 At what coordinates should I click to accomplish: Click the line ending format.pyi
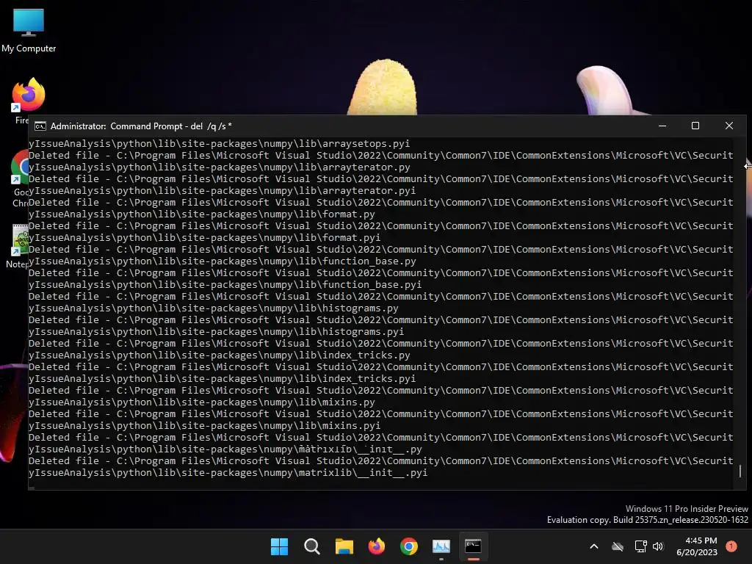click(x=205, y=237)
